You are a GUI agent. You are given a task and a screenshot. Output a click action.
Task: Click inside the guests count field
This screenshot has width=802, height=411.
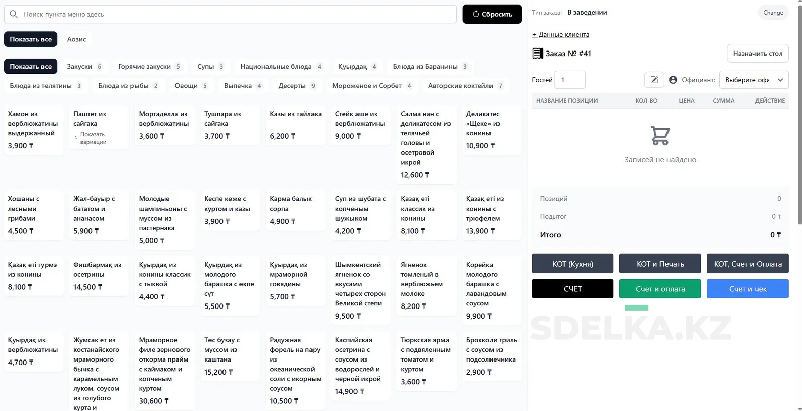pos(569,80)
